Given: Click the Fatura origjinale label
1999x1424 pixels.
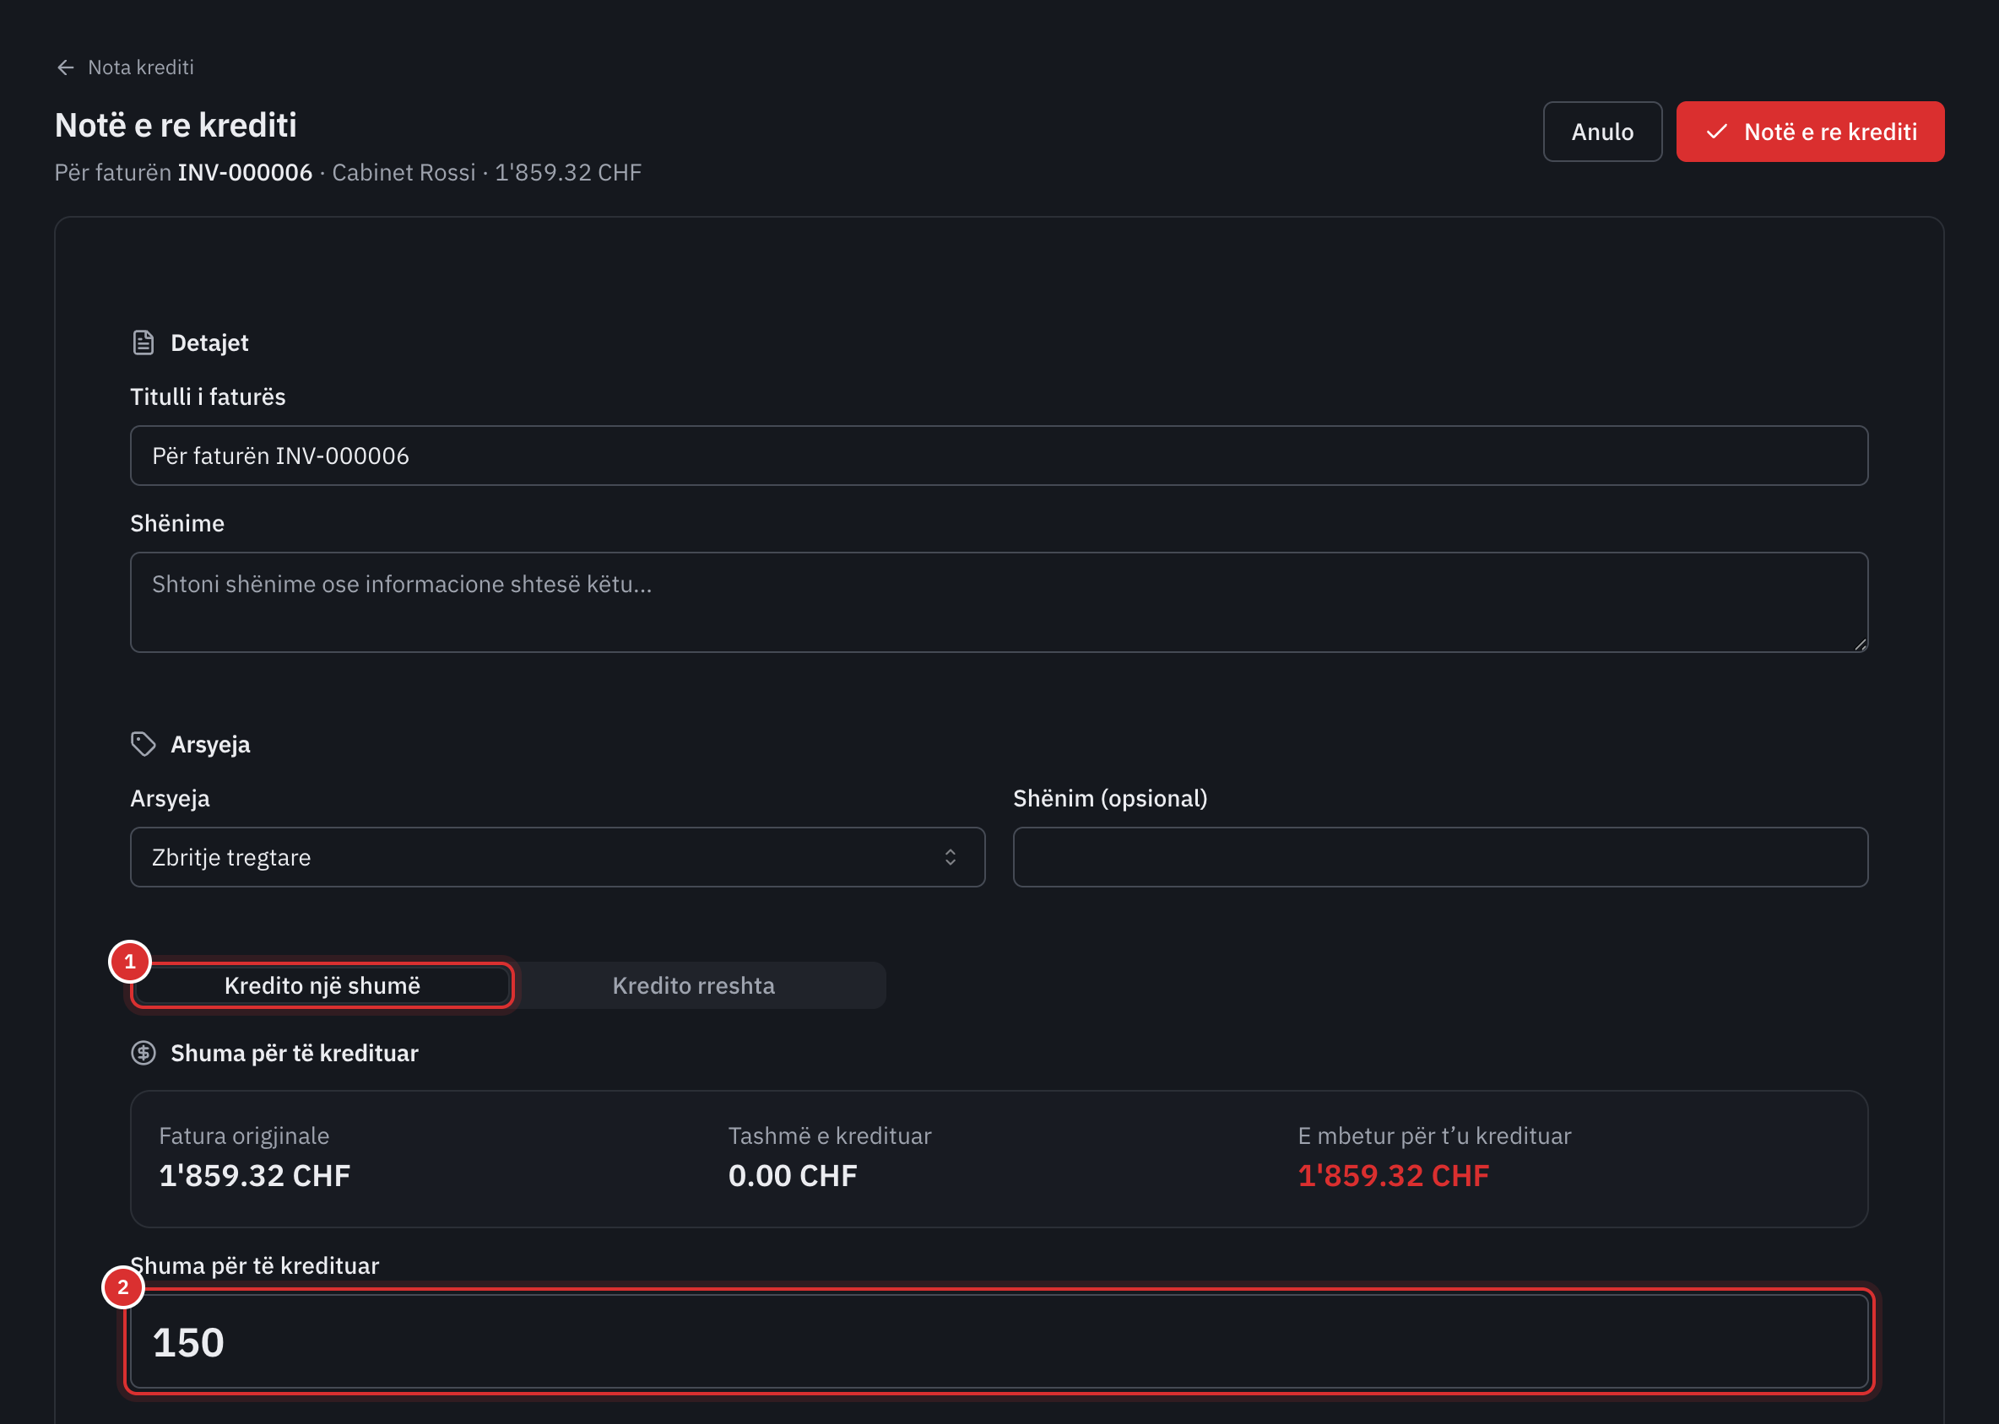Looking at the screenshot, I should click(x=244, y=1135).
